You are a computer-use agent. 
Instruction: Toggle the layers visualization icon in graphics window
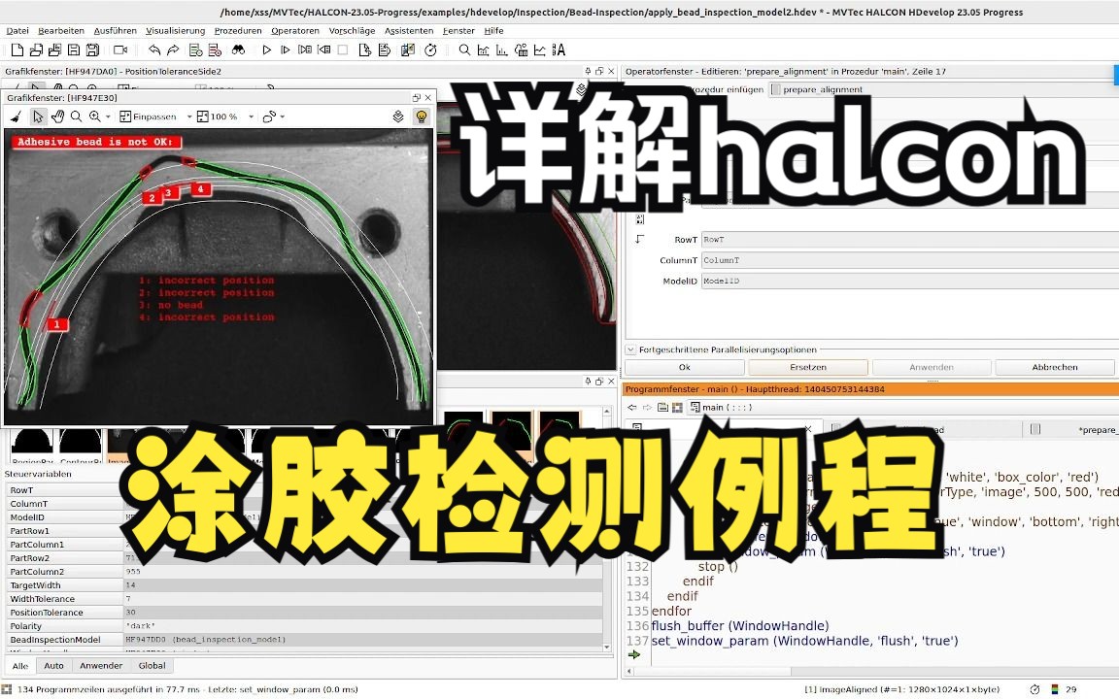click(398, 116)
